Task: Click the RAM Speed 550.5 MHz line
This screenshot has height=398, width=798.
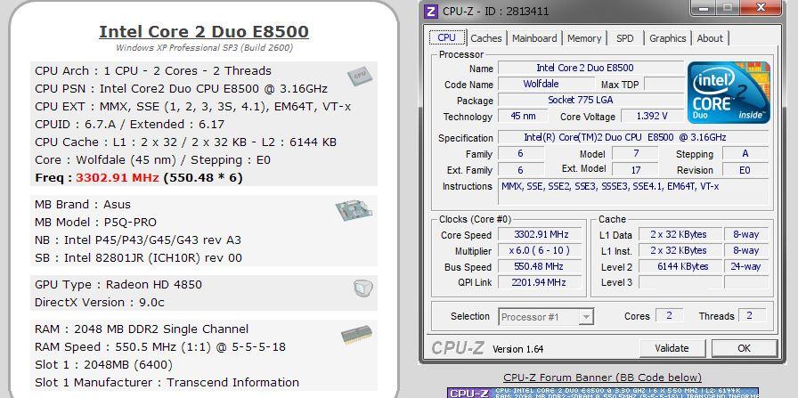Action: [x=160, y=347]
